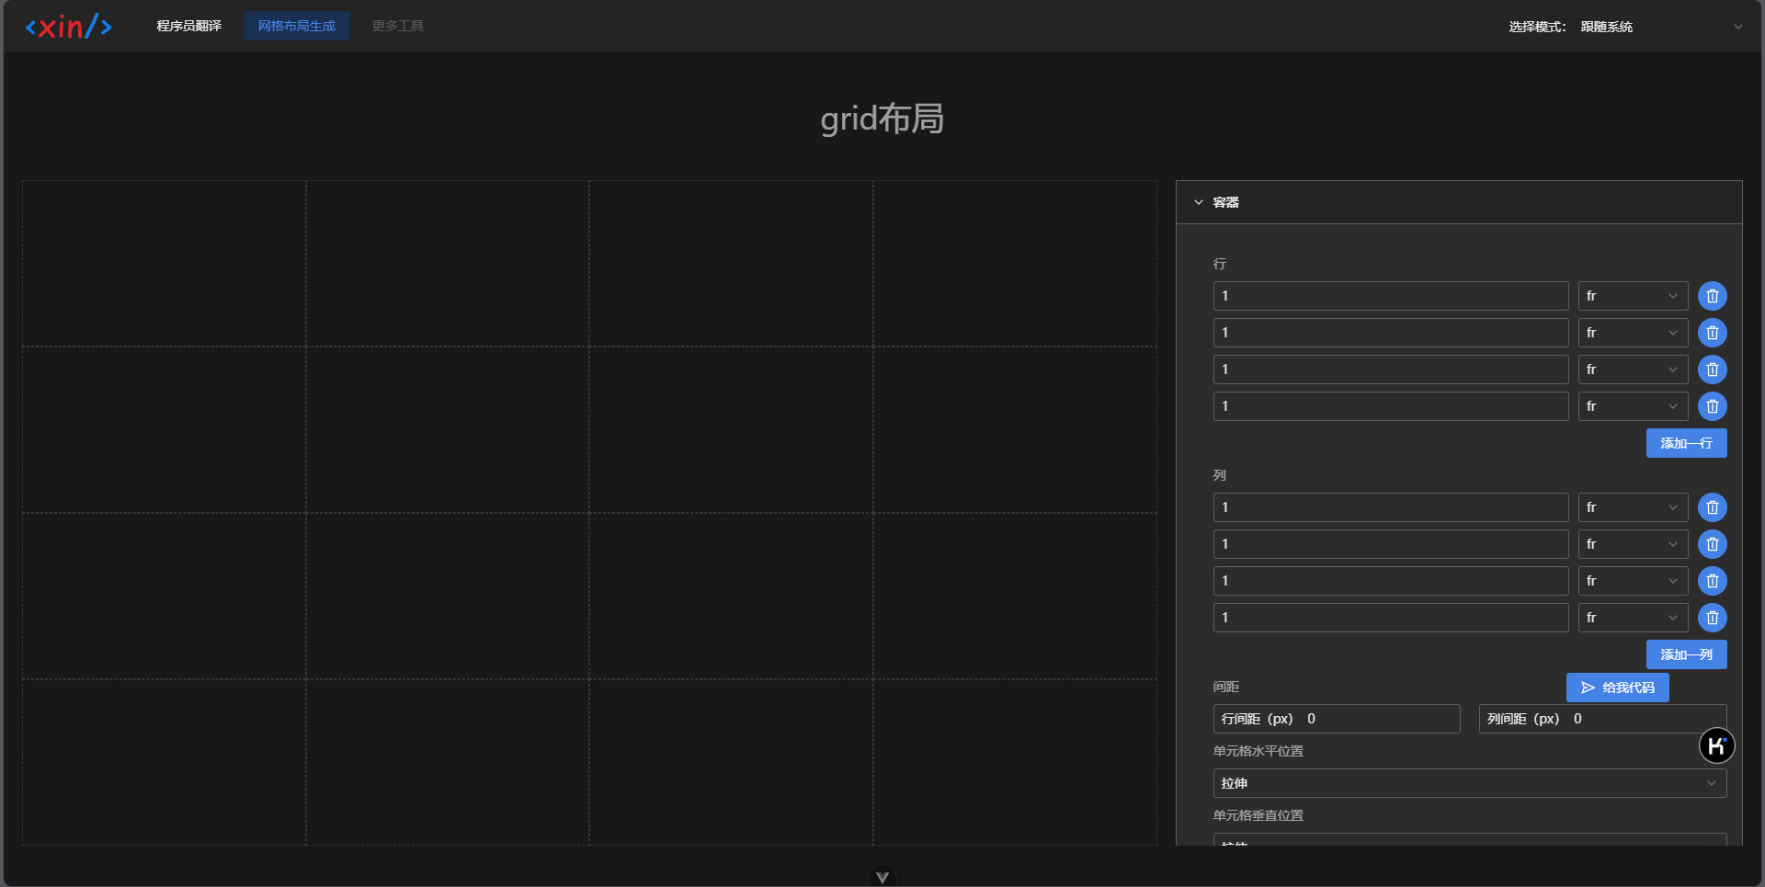Delete the fourth column entry
Viewport: 1765px width, 887px height.
click(x=1712, y=618)
